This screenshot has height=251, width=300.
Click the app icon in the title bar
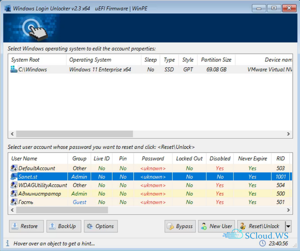pyautogui.click(x=8, y=9)
